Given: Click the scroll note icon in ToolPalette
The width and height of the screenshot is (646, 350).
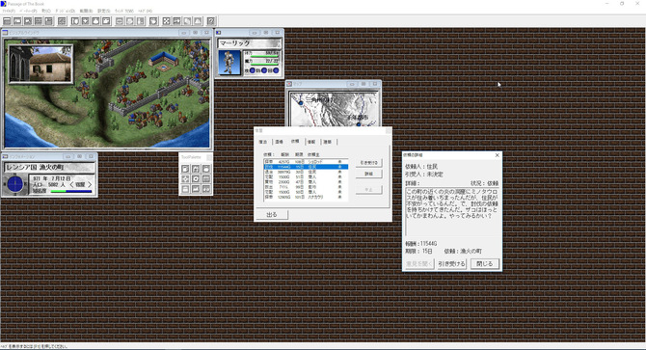Looking at the screenshot, I should [x=185, y=169].
